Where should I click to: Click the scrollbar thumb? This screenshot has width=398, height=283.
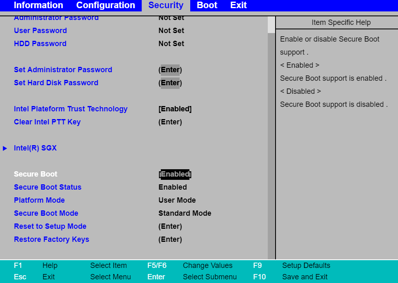(x=271, y=24)
